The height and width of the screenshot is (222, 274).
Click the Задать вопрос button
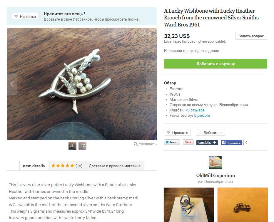click(x=251, y=36)
